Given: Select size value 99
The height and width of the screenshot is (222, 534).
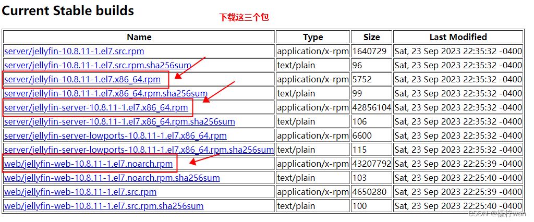Looking at the screenshot, I should [357, 93].
